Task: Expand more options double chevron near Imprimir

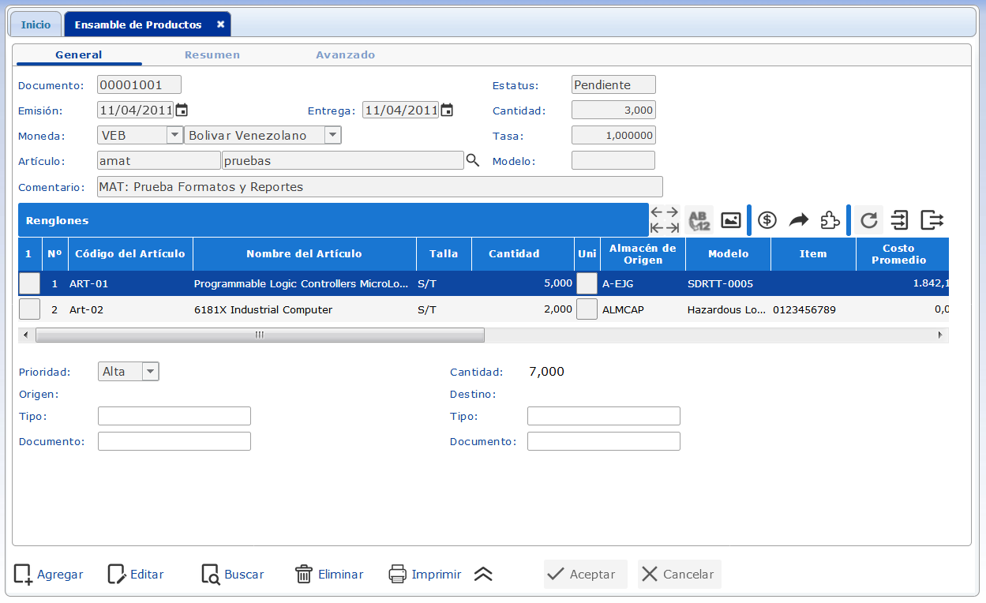Action: [x=483, y=575]
